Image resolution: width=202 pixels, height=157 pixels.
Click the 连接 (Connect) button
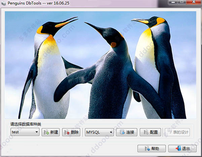[x=127, y=132]
